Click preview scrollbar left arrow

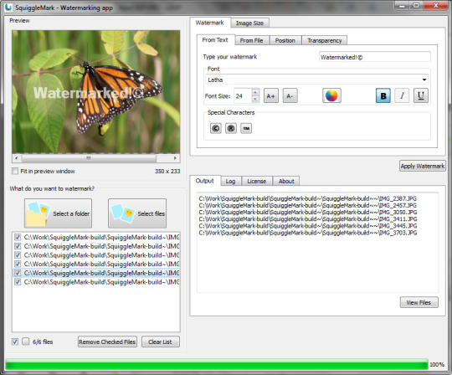click(x=17, y=158)
